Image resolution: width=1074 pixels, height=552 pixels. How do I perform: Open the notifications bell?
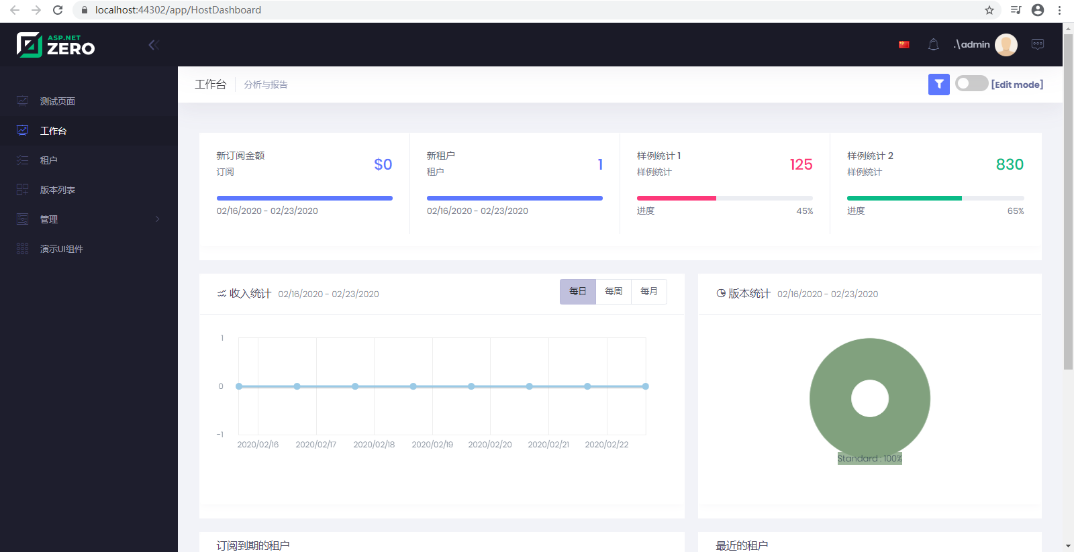[x=933, y=44]
